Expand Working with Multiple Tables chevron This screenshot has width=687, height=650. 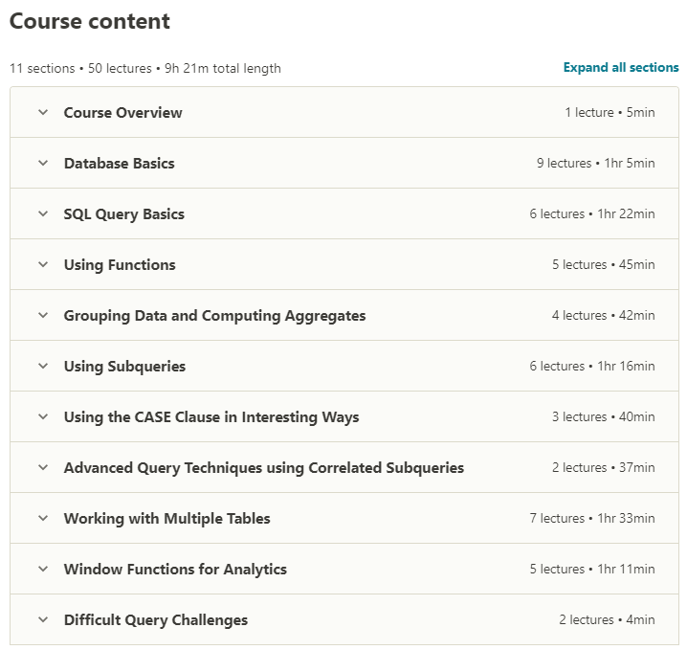point(43,519)
